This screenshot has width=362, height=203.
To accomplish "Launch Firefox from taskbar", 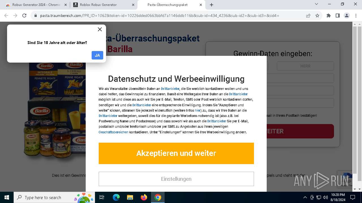I will (x=144, y=197).
